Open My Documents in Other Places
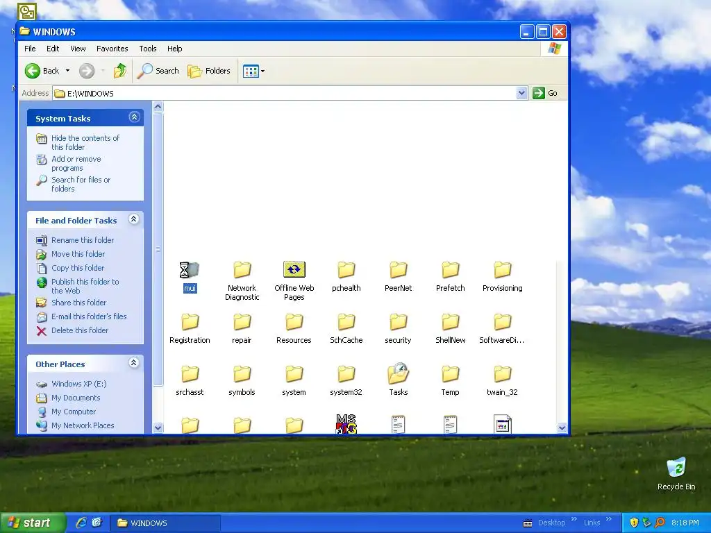The height and width of the screenshot is (533, 711). [x=76, y=398]
